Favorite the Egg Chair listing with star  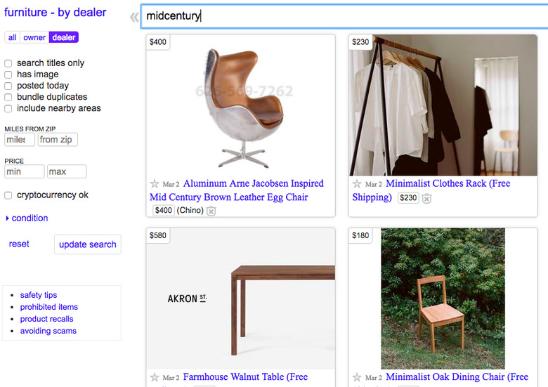[x=155, y=184]
